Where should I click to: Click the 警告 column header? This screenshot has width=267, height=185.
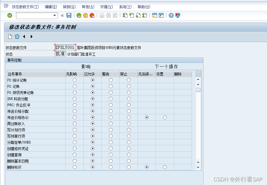click(x=111, y=74)
